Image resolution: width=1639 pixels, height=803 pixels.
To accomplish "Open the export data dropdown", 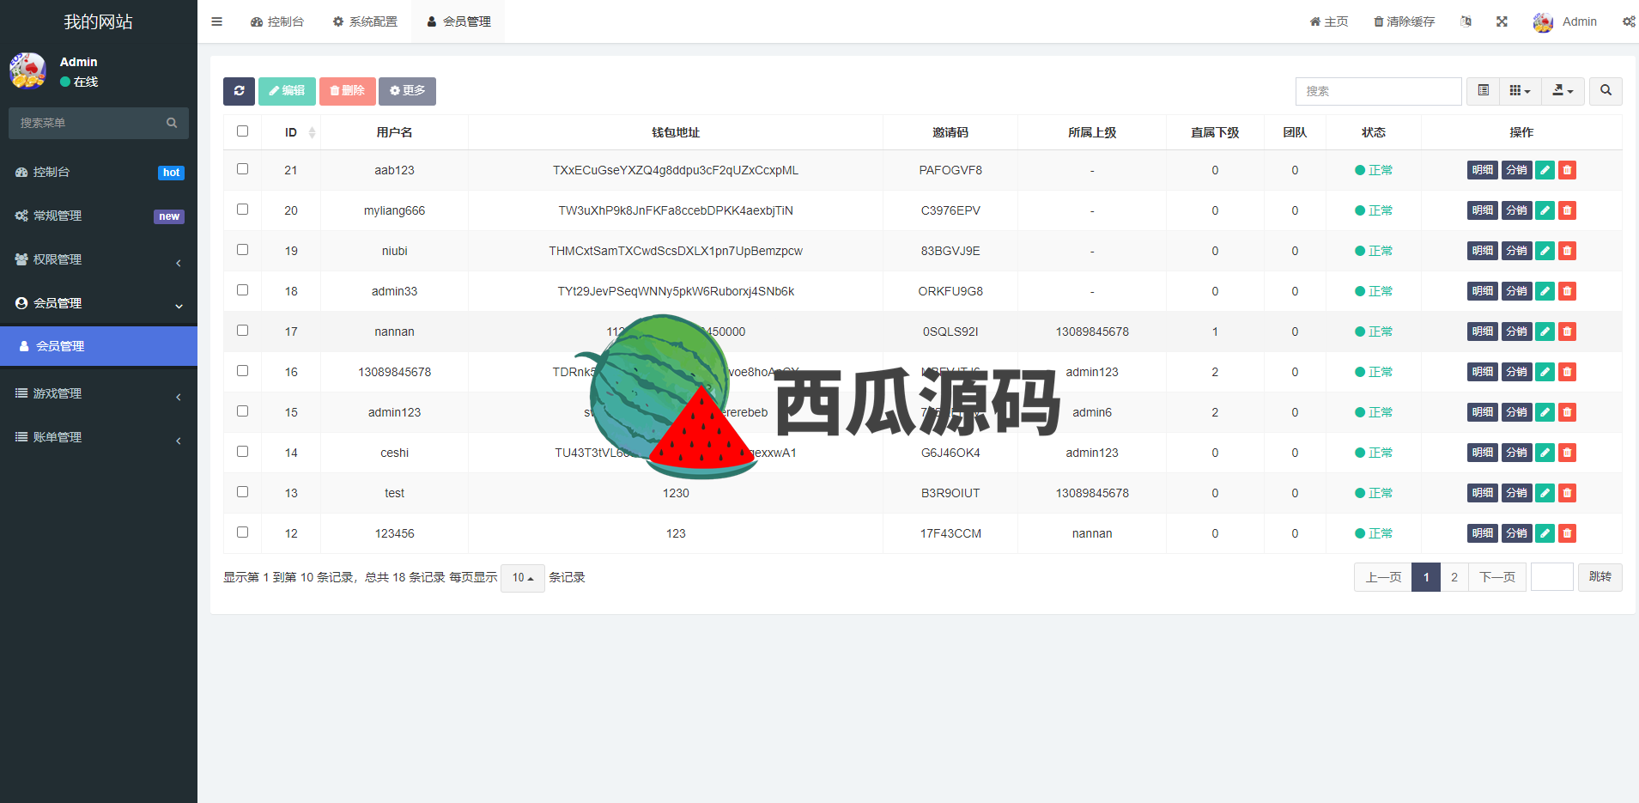I will 1563,91.
